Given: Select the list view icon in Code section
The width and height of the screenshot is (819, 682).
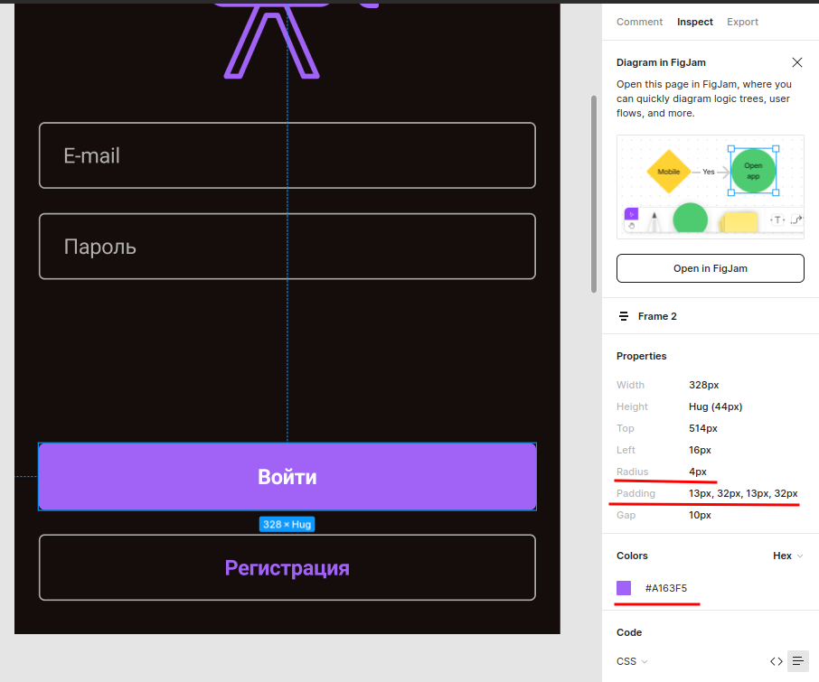Looking at the screenshot, I should coord(798,661).
